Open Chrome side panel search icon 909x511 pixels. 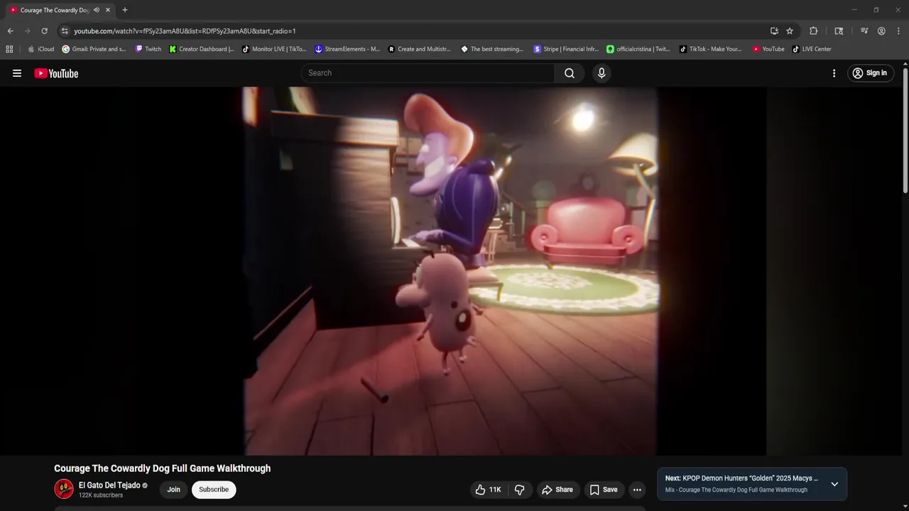tap(839, 31)
